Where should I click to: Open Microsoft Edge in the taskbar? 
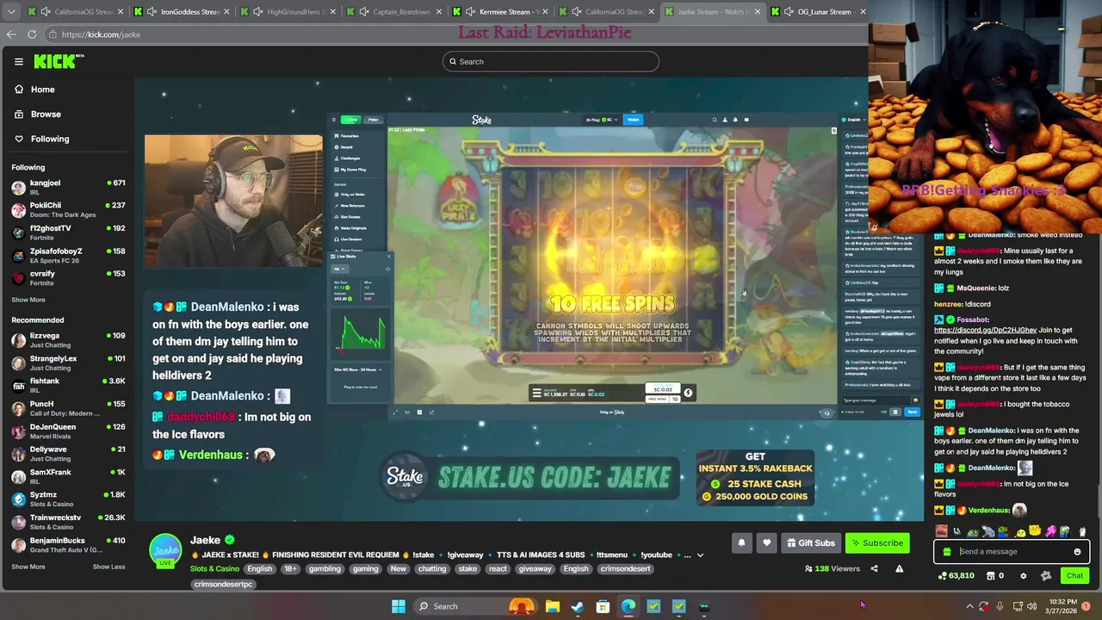point(628,606)
